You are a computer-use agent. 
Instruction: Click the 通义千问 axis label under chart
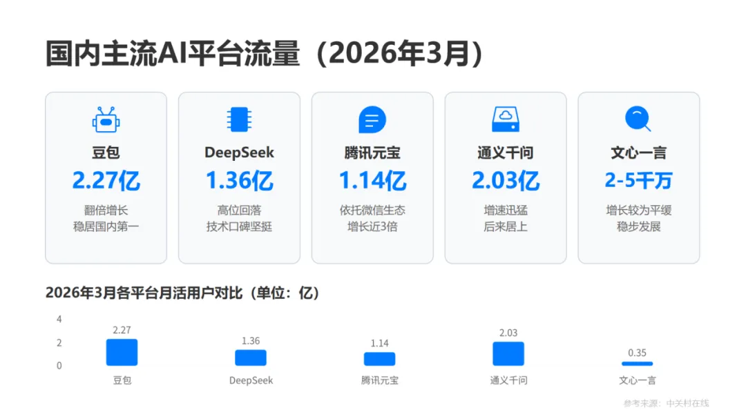tap(508, 380)
